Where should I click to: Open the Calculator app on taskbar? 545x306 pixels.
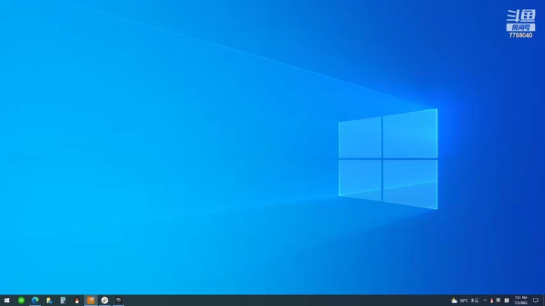[x=63, y=301]
